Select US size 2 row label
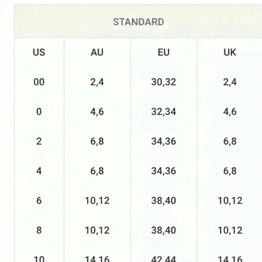The width and height of the screenshot is (262, 262). click(x=39, y=141)
